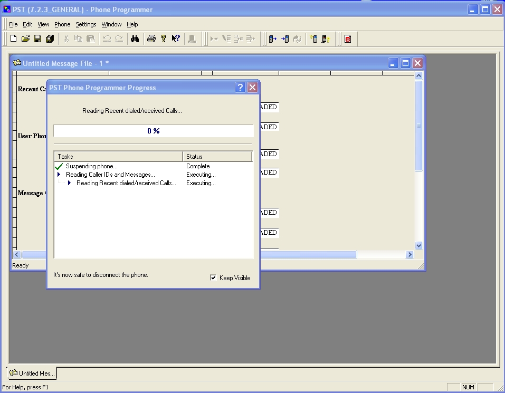This screenshot has width=505, height=393.
Task: Expand the Reading Recent dialed/received Calls task
Action: point(69,183)
